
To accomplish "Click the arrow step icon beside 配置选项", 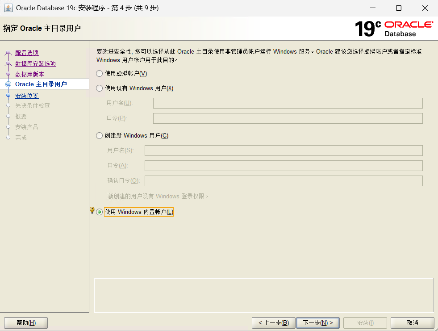I will [8, 53].
